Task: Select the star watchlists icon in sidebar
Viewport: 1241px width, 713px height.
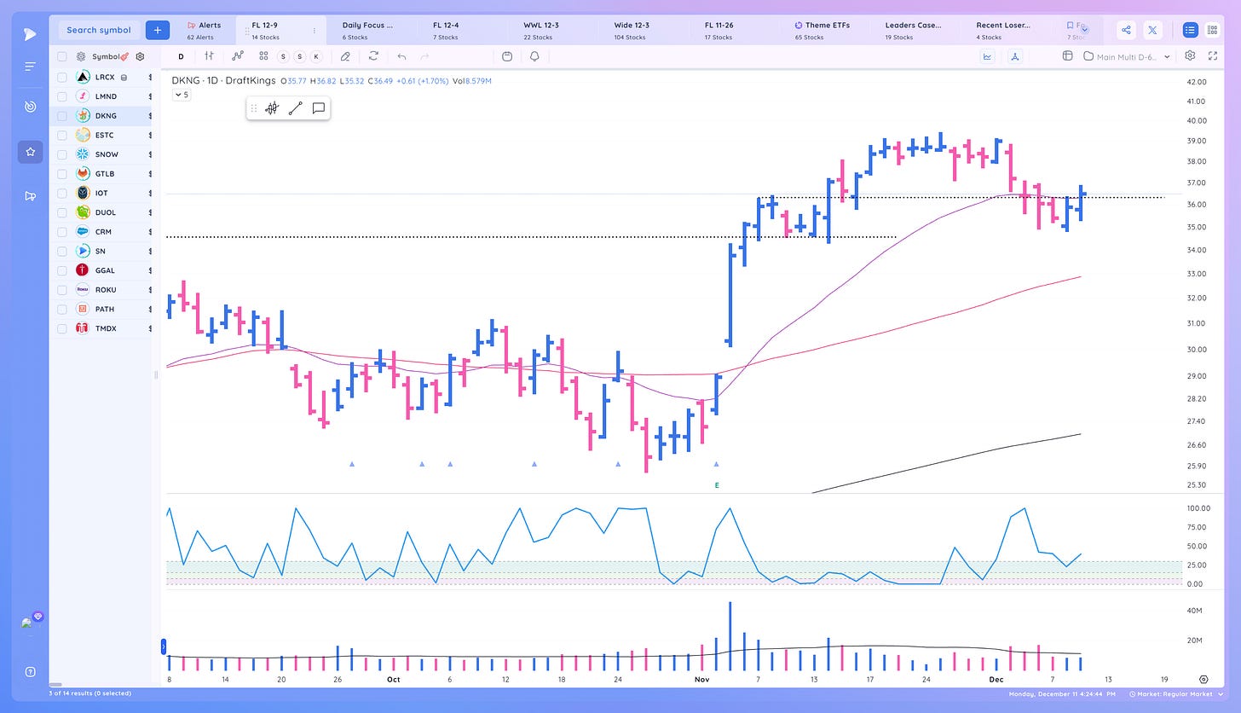Action: [x=30, y=152]
